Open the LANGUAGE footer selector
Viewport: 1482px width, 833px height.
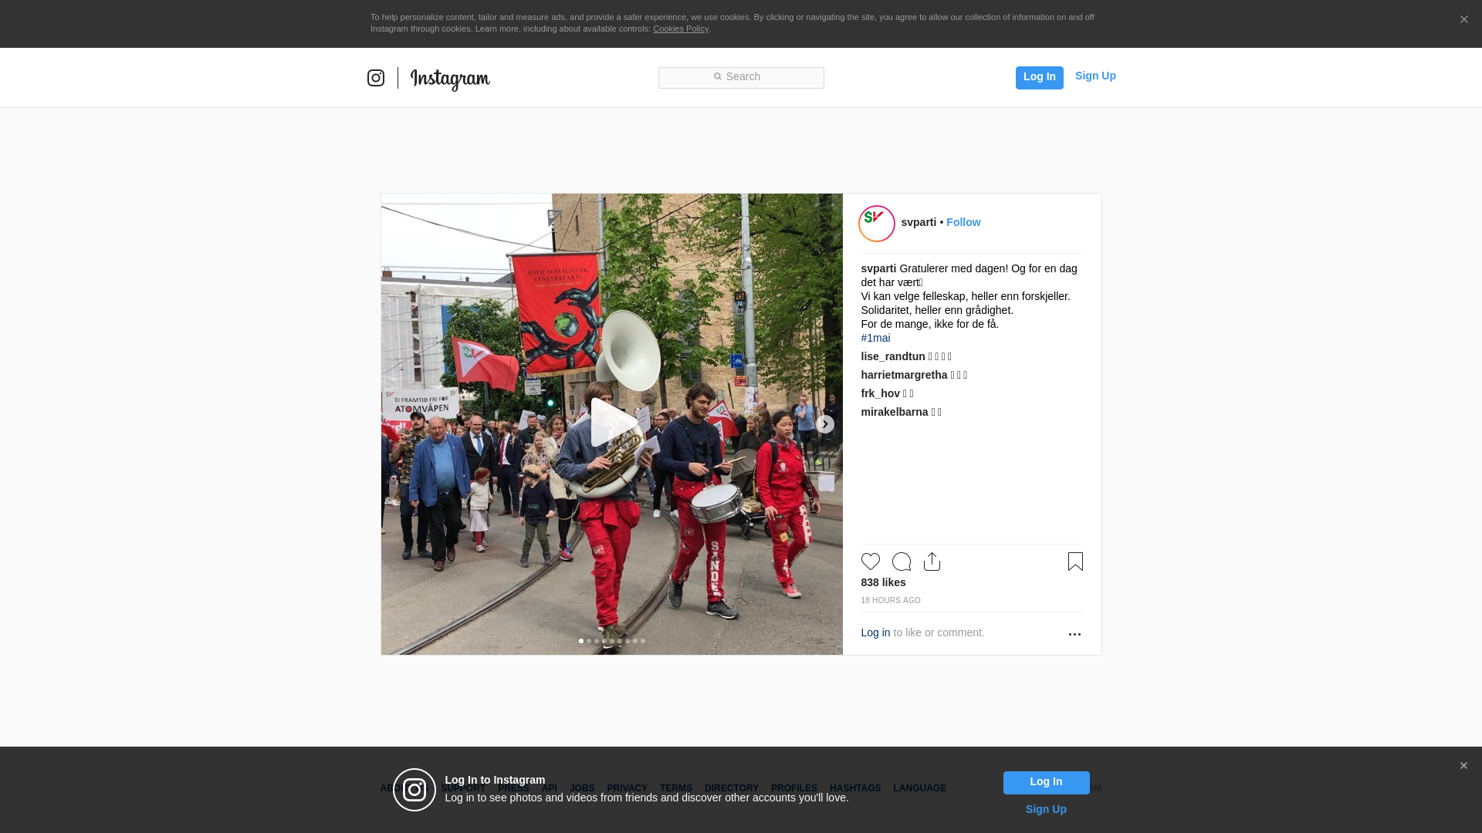(x=919, y=788)
